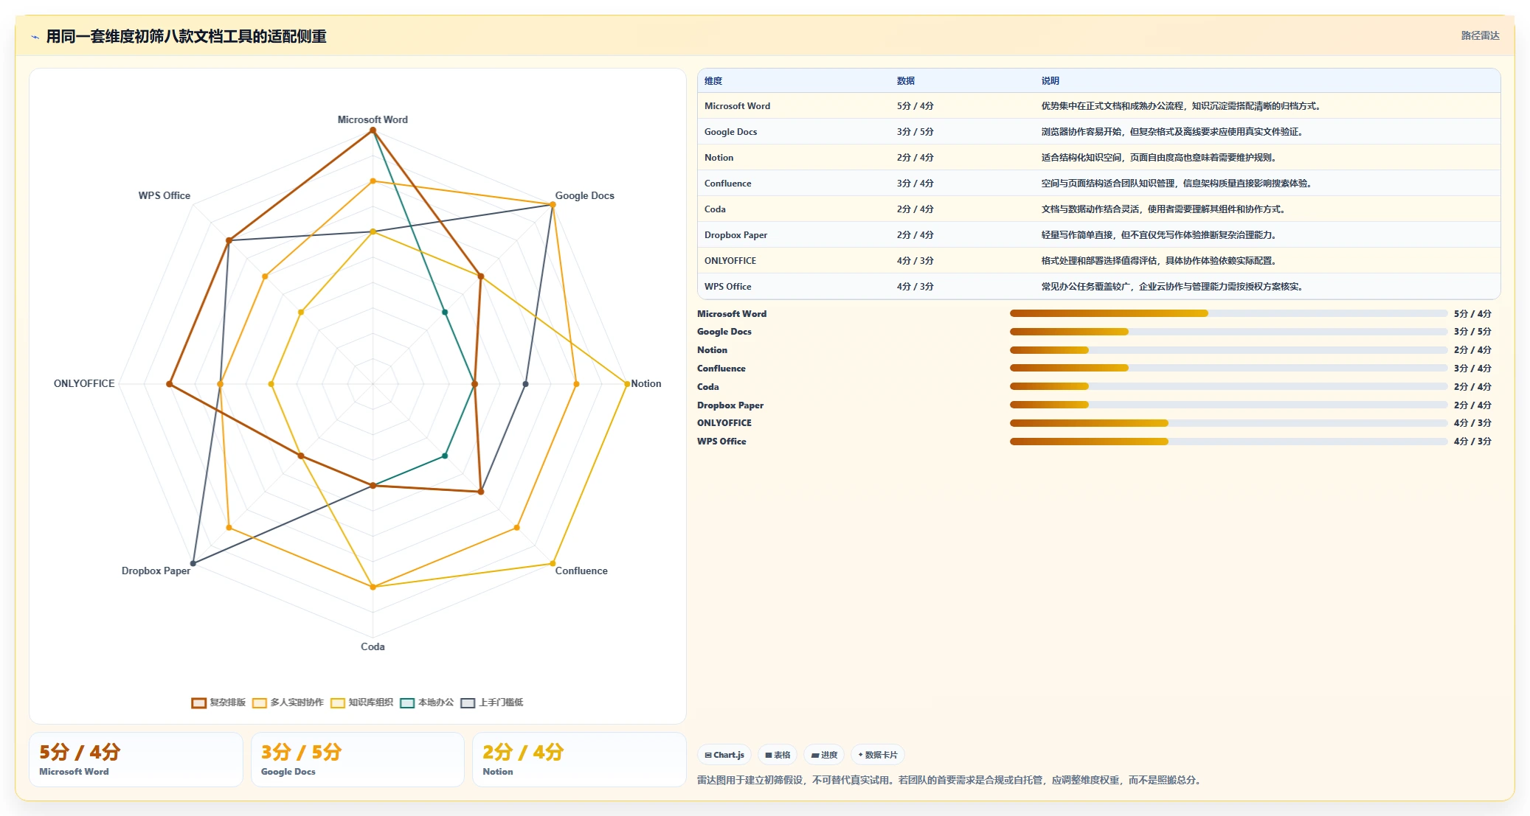Click the Microsoft Word radar axis label
Image resolution: width=1530 pixels, height=816 pixels.
point(373,119)
